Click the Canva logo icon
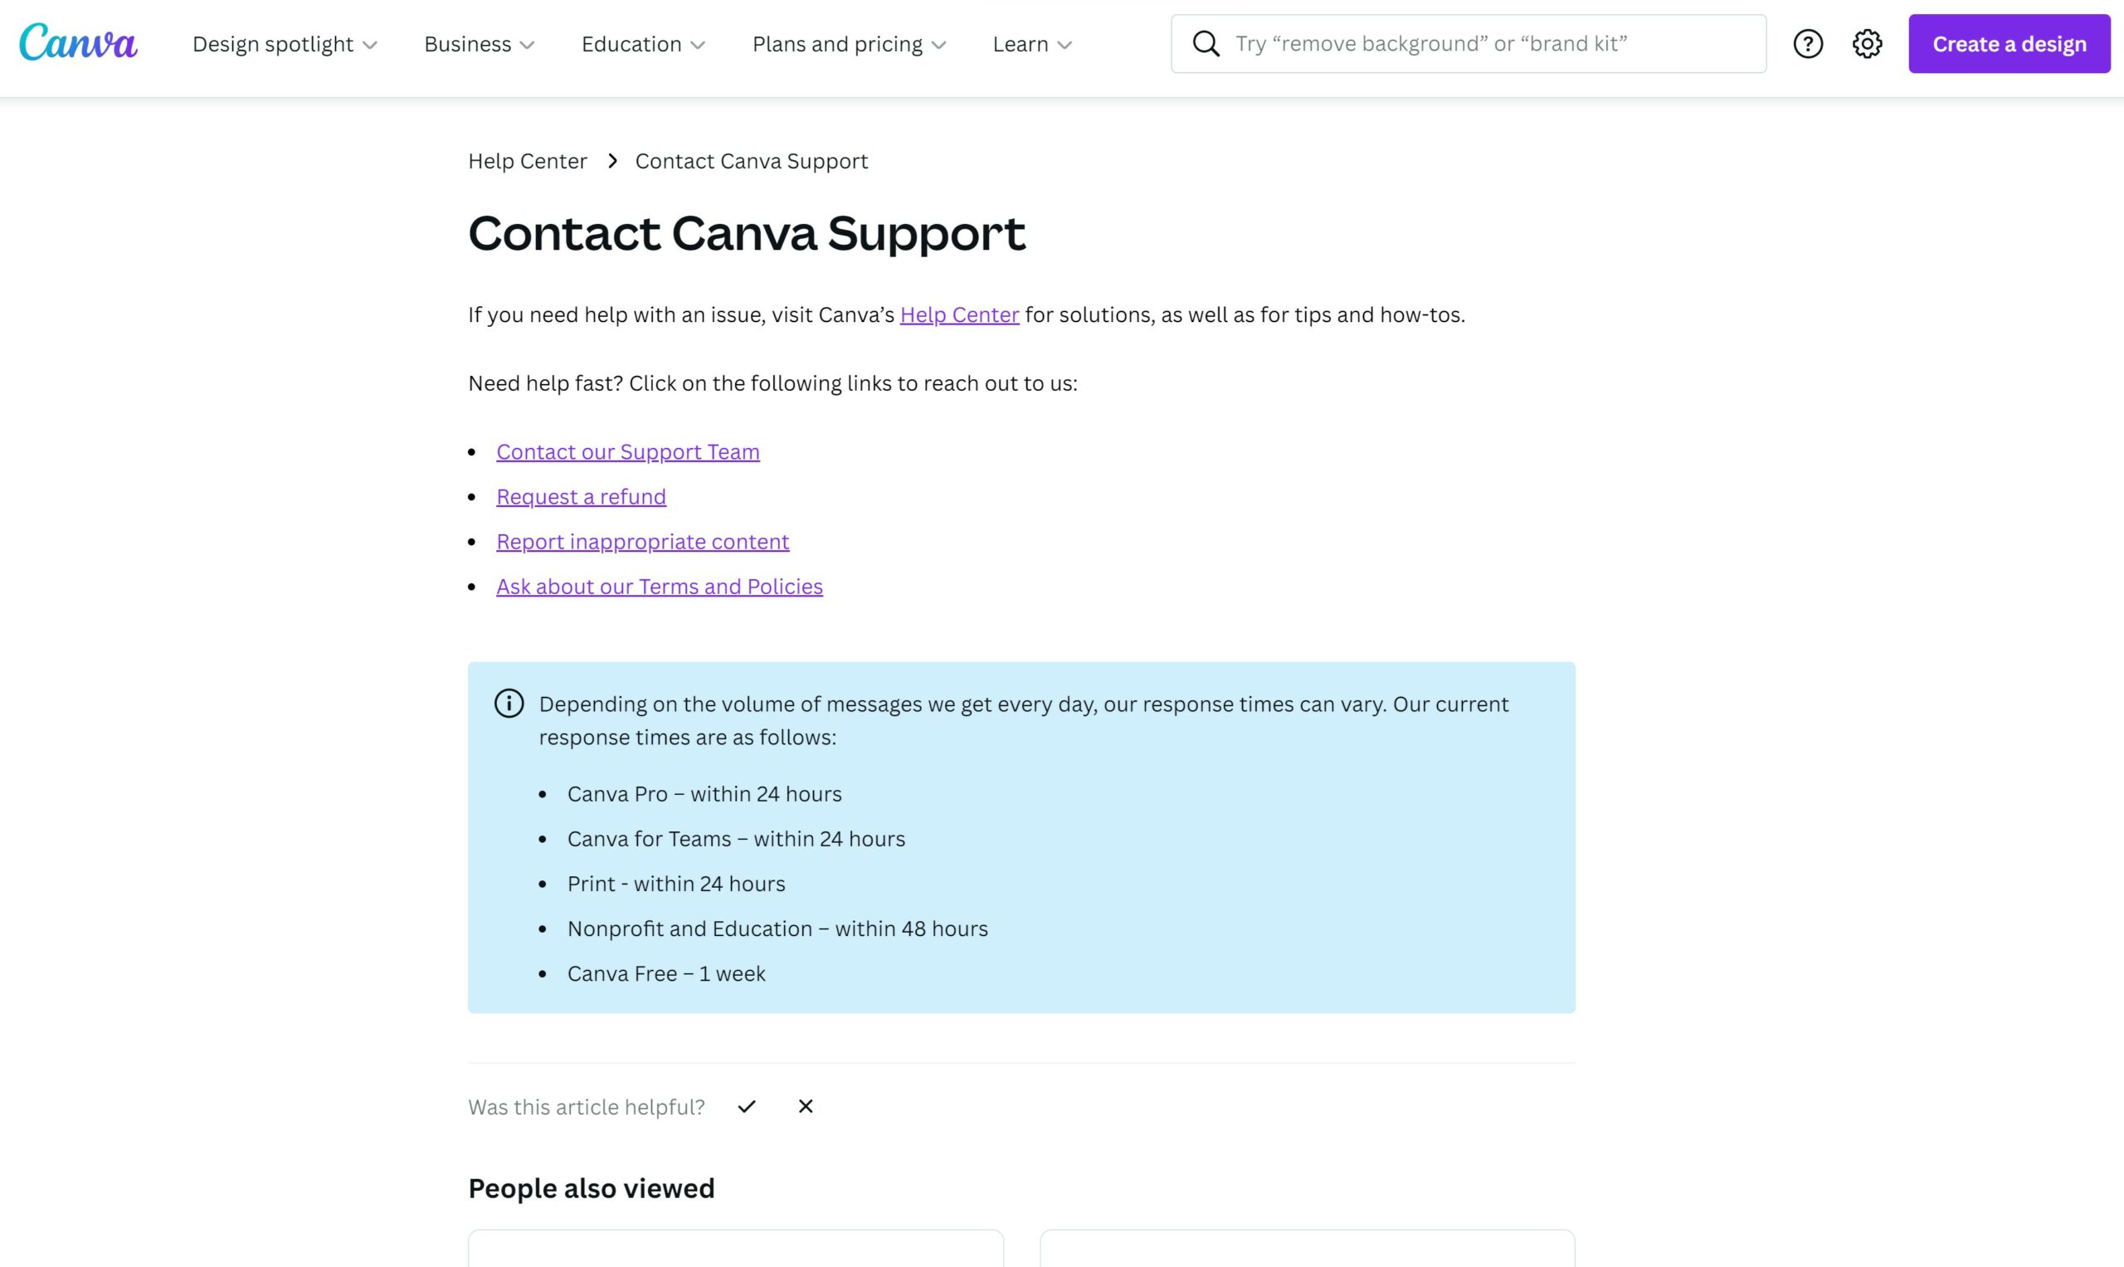2124x1267 pixels. (x=80, y=44)
